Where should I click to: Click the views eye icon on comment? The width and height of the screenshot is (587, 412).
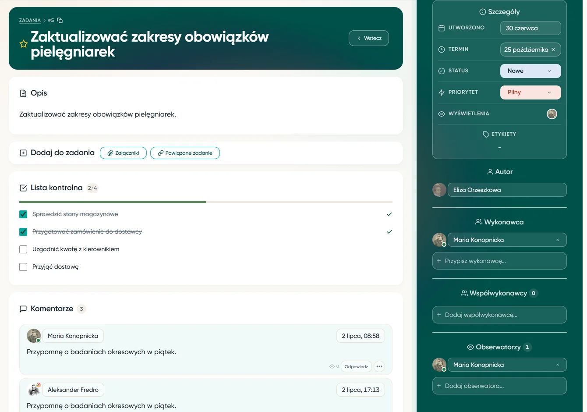tap(332, 366)
